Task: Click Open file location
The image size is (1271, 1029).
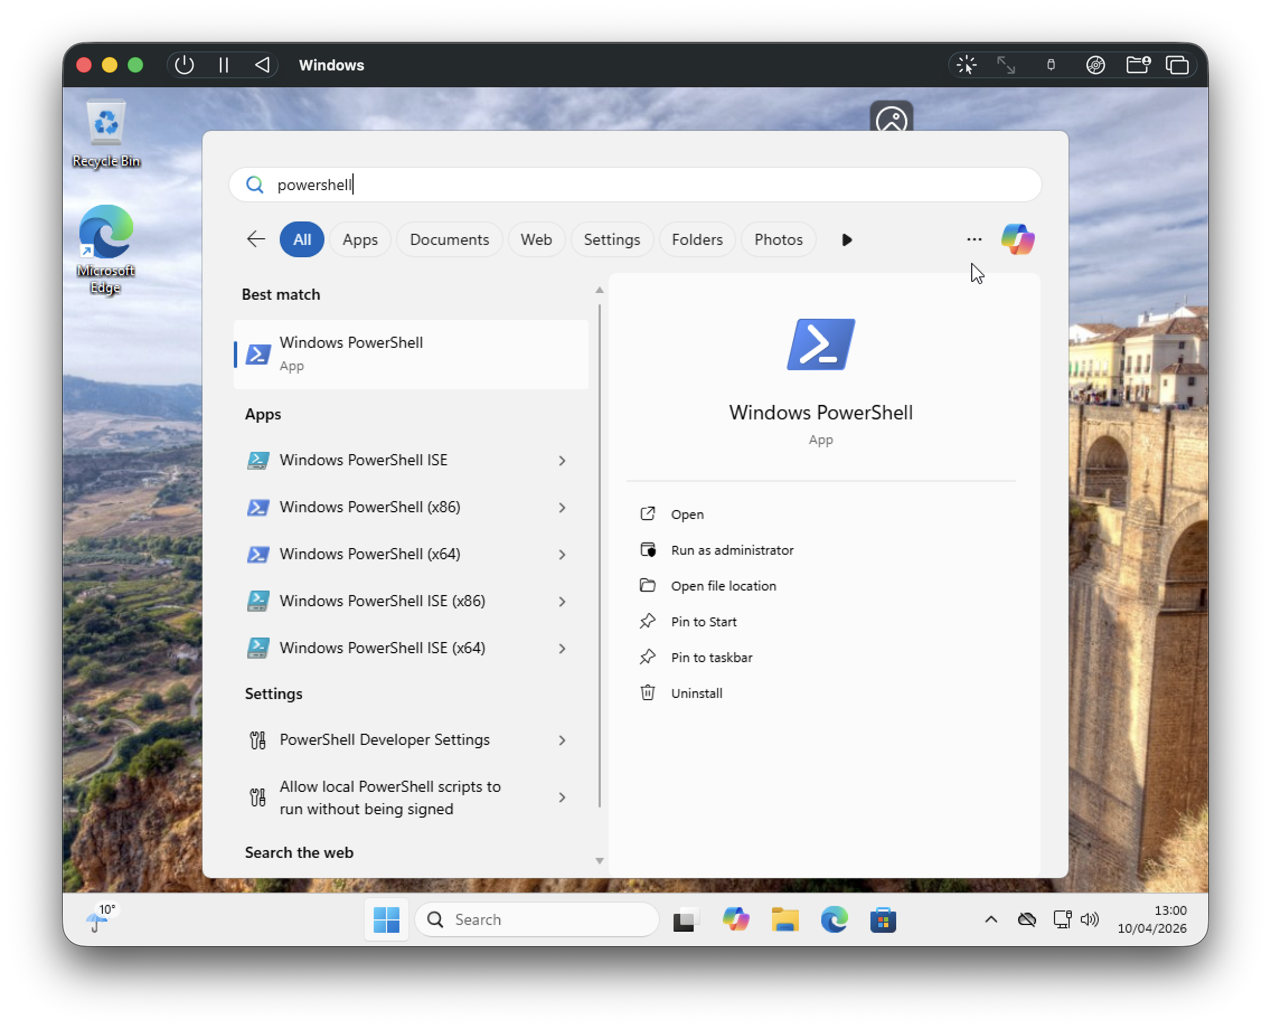Action: pyautogui.click(x=723, y=586)
